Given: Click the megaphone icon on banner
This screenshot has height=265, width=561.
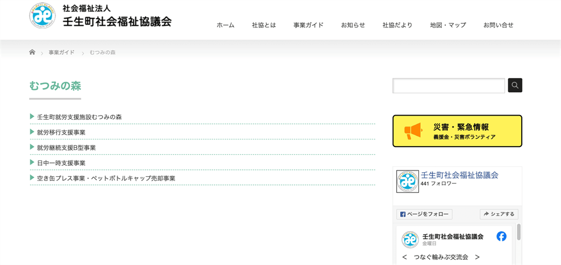Looking at the screenshot, I should (x=413, y=131).
